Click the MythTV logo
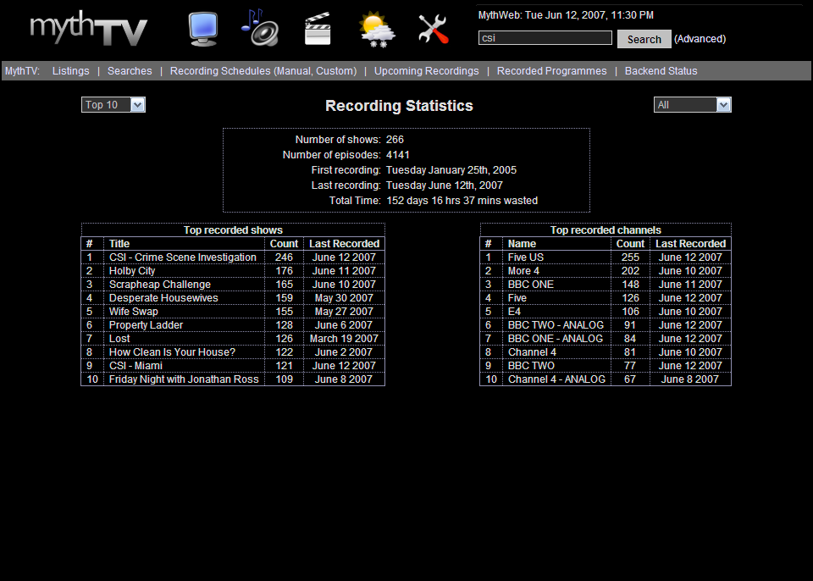The width and height of the screenshot is (813, 581). click(89, 29)
